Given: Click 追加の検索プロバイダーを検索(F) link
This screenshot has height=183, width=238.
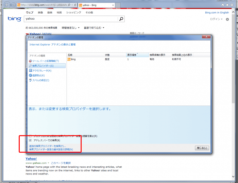Looking at the screenshot, I should click(47, 146).
